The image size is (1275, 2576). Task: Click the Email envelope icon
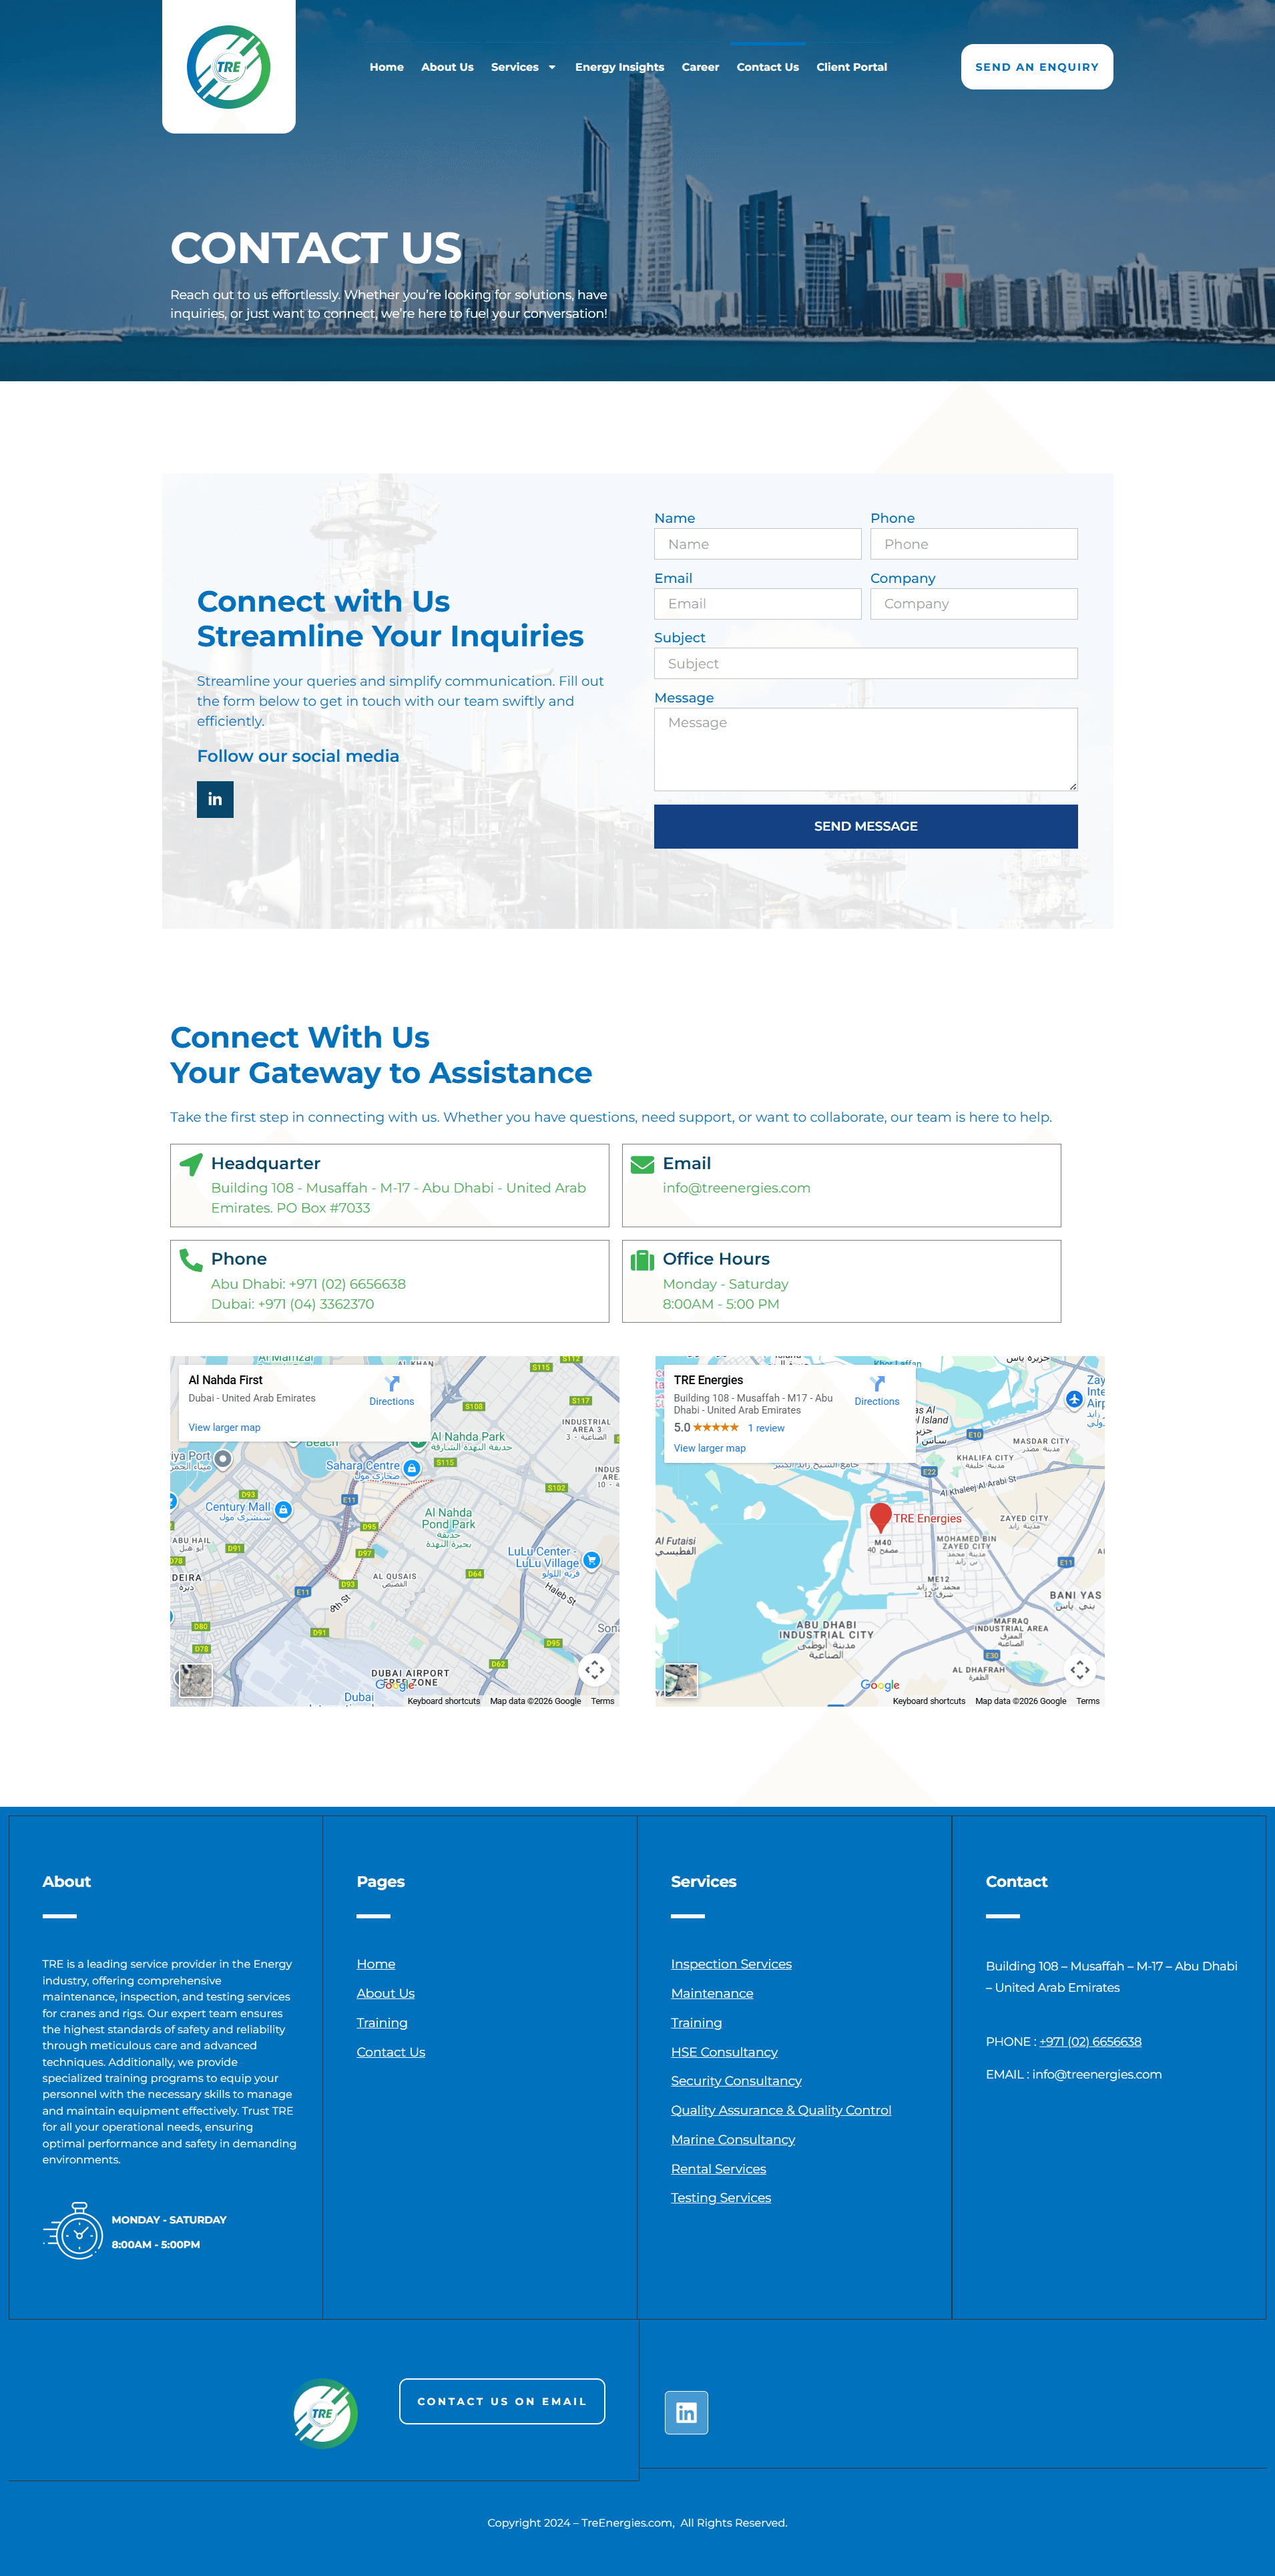pos(643,1165)
